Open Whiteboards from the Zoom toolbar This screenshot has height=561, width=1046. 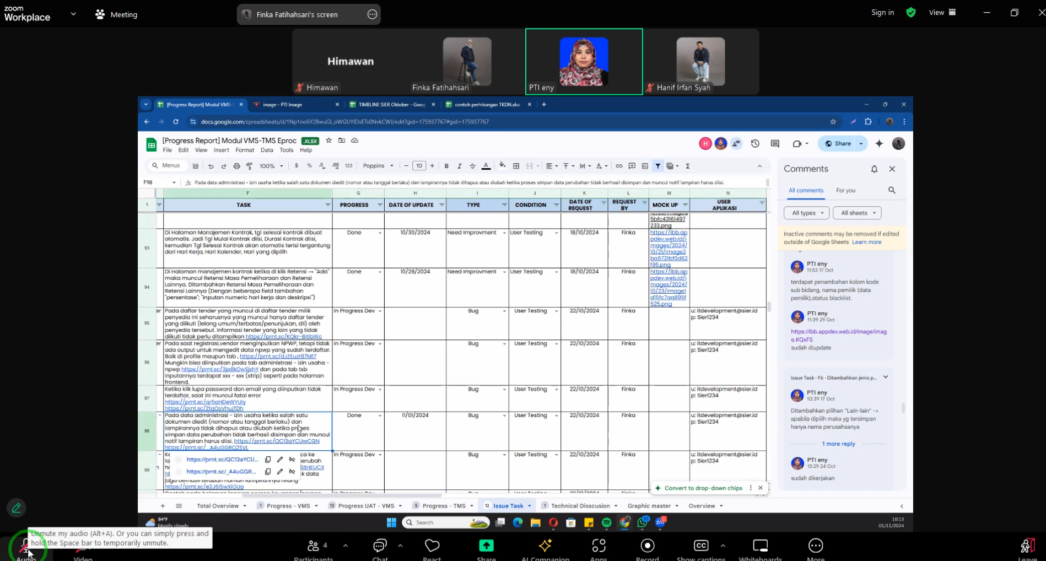(760, 546)
